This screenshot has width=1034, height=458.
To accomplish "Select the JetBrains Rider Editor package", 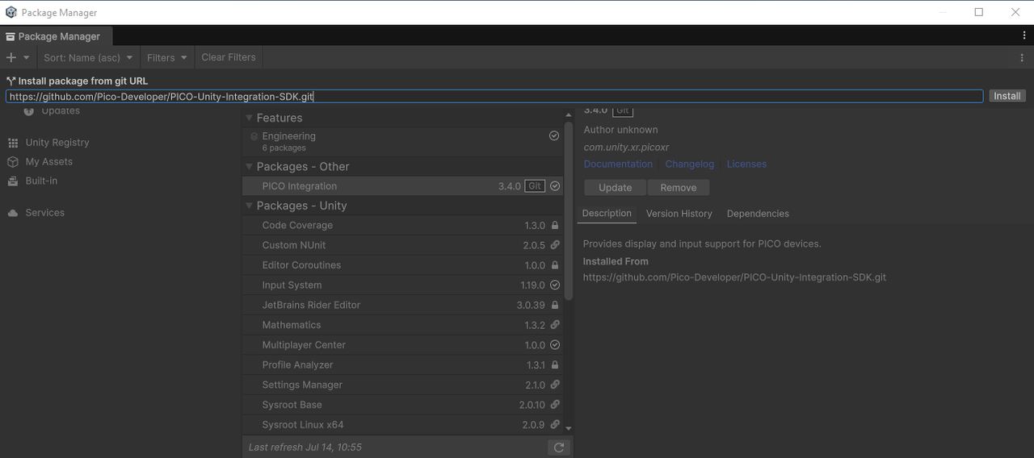I will pyautogui.click(x=402, y=306).
